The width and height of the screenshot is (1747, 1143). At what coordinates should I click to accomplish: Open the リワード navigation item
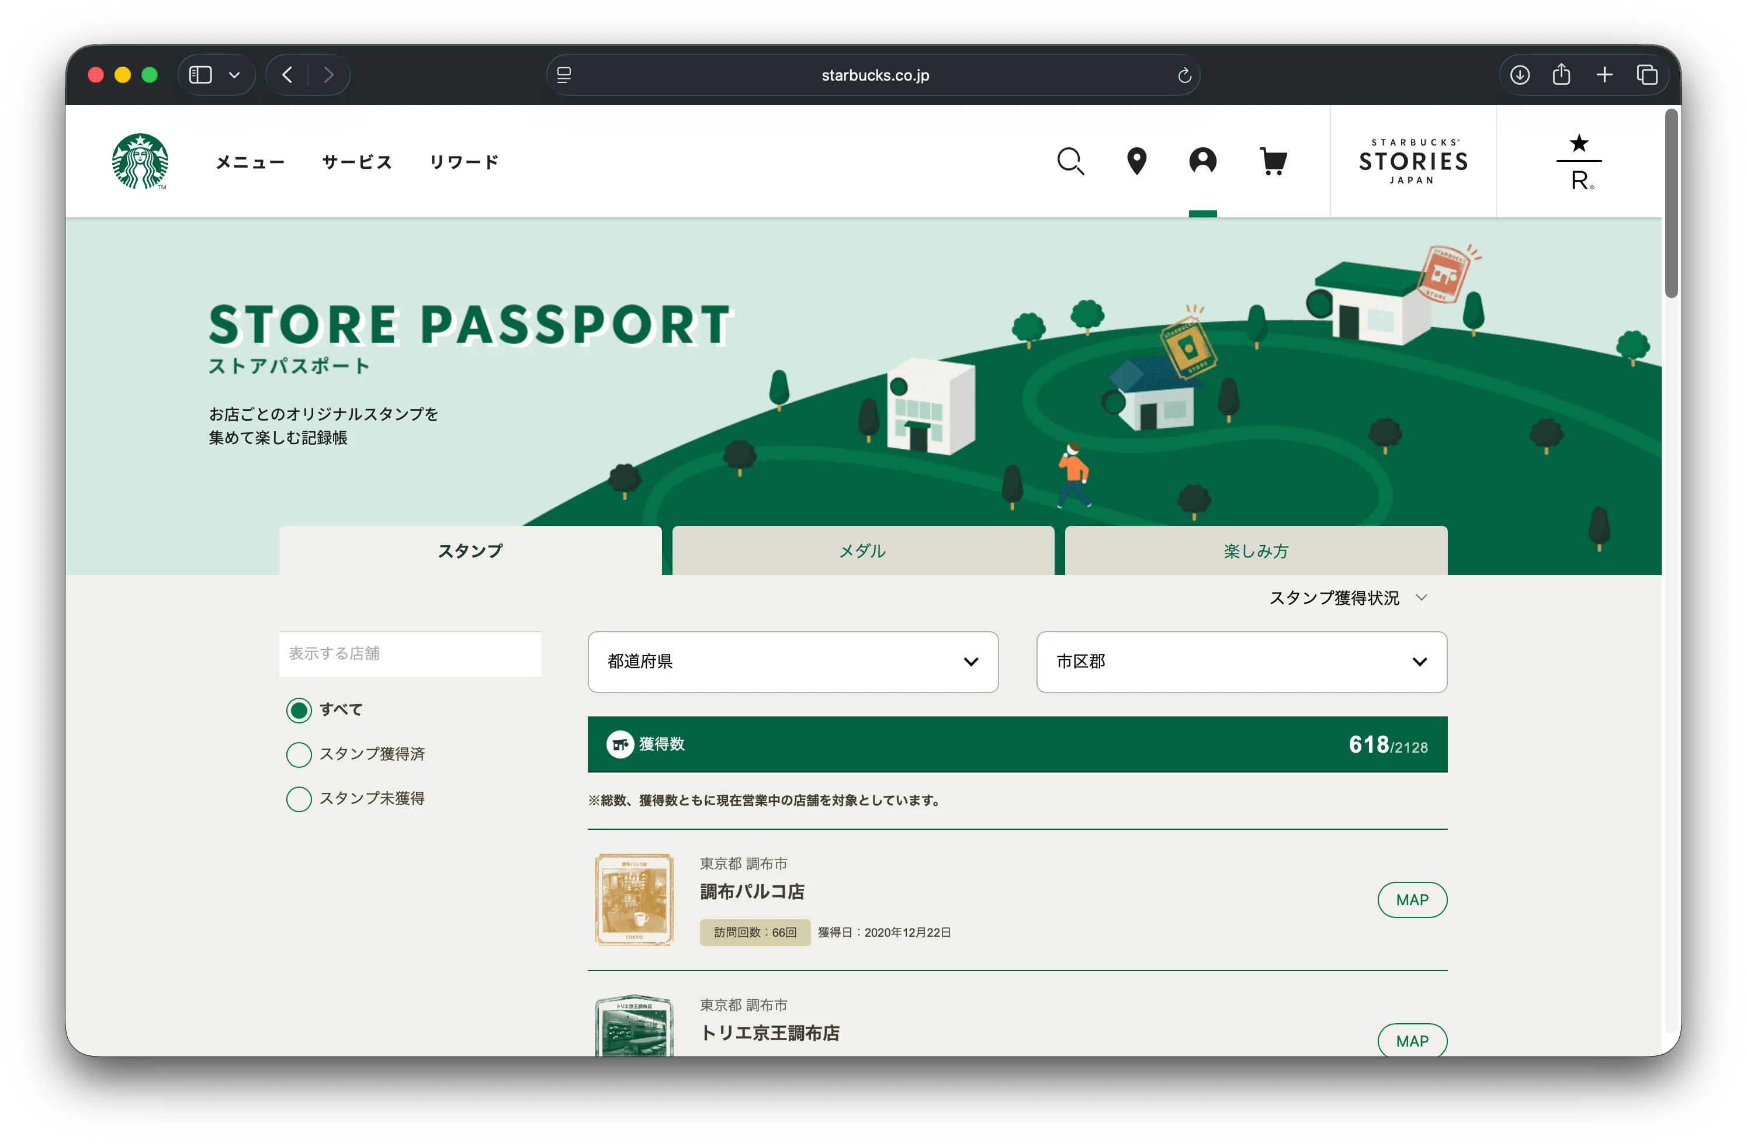pos(464,161)
